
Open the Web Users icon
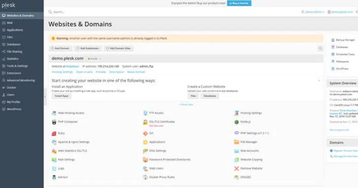pos(145,168)
